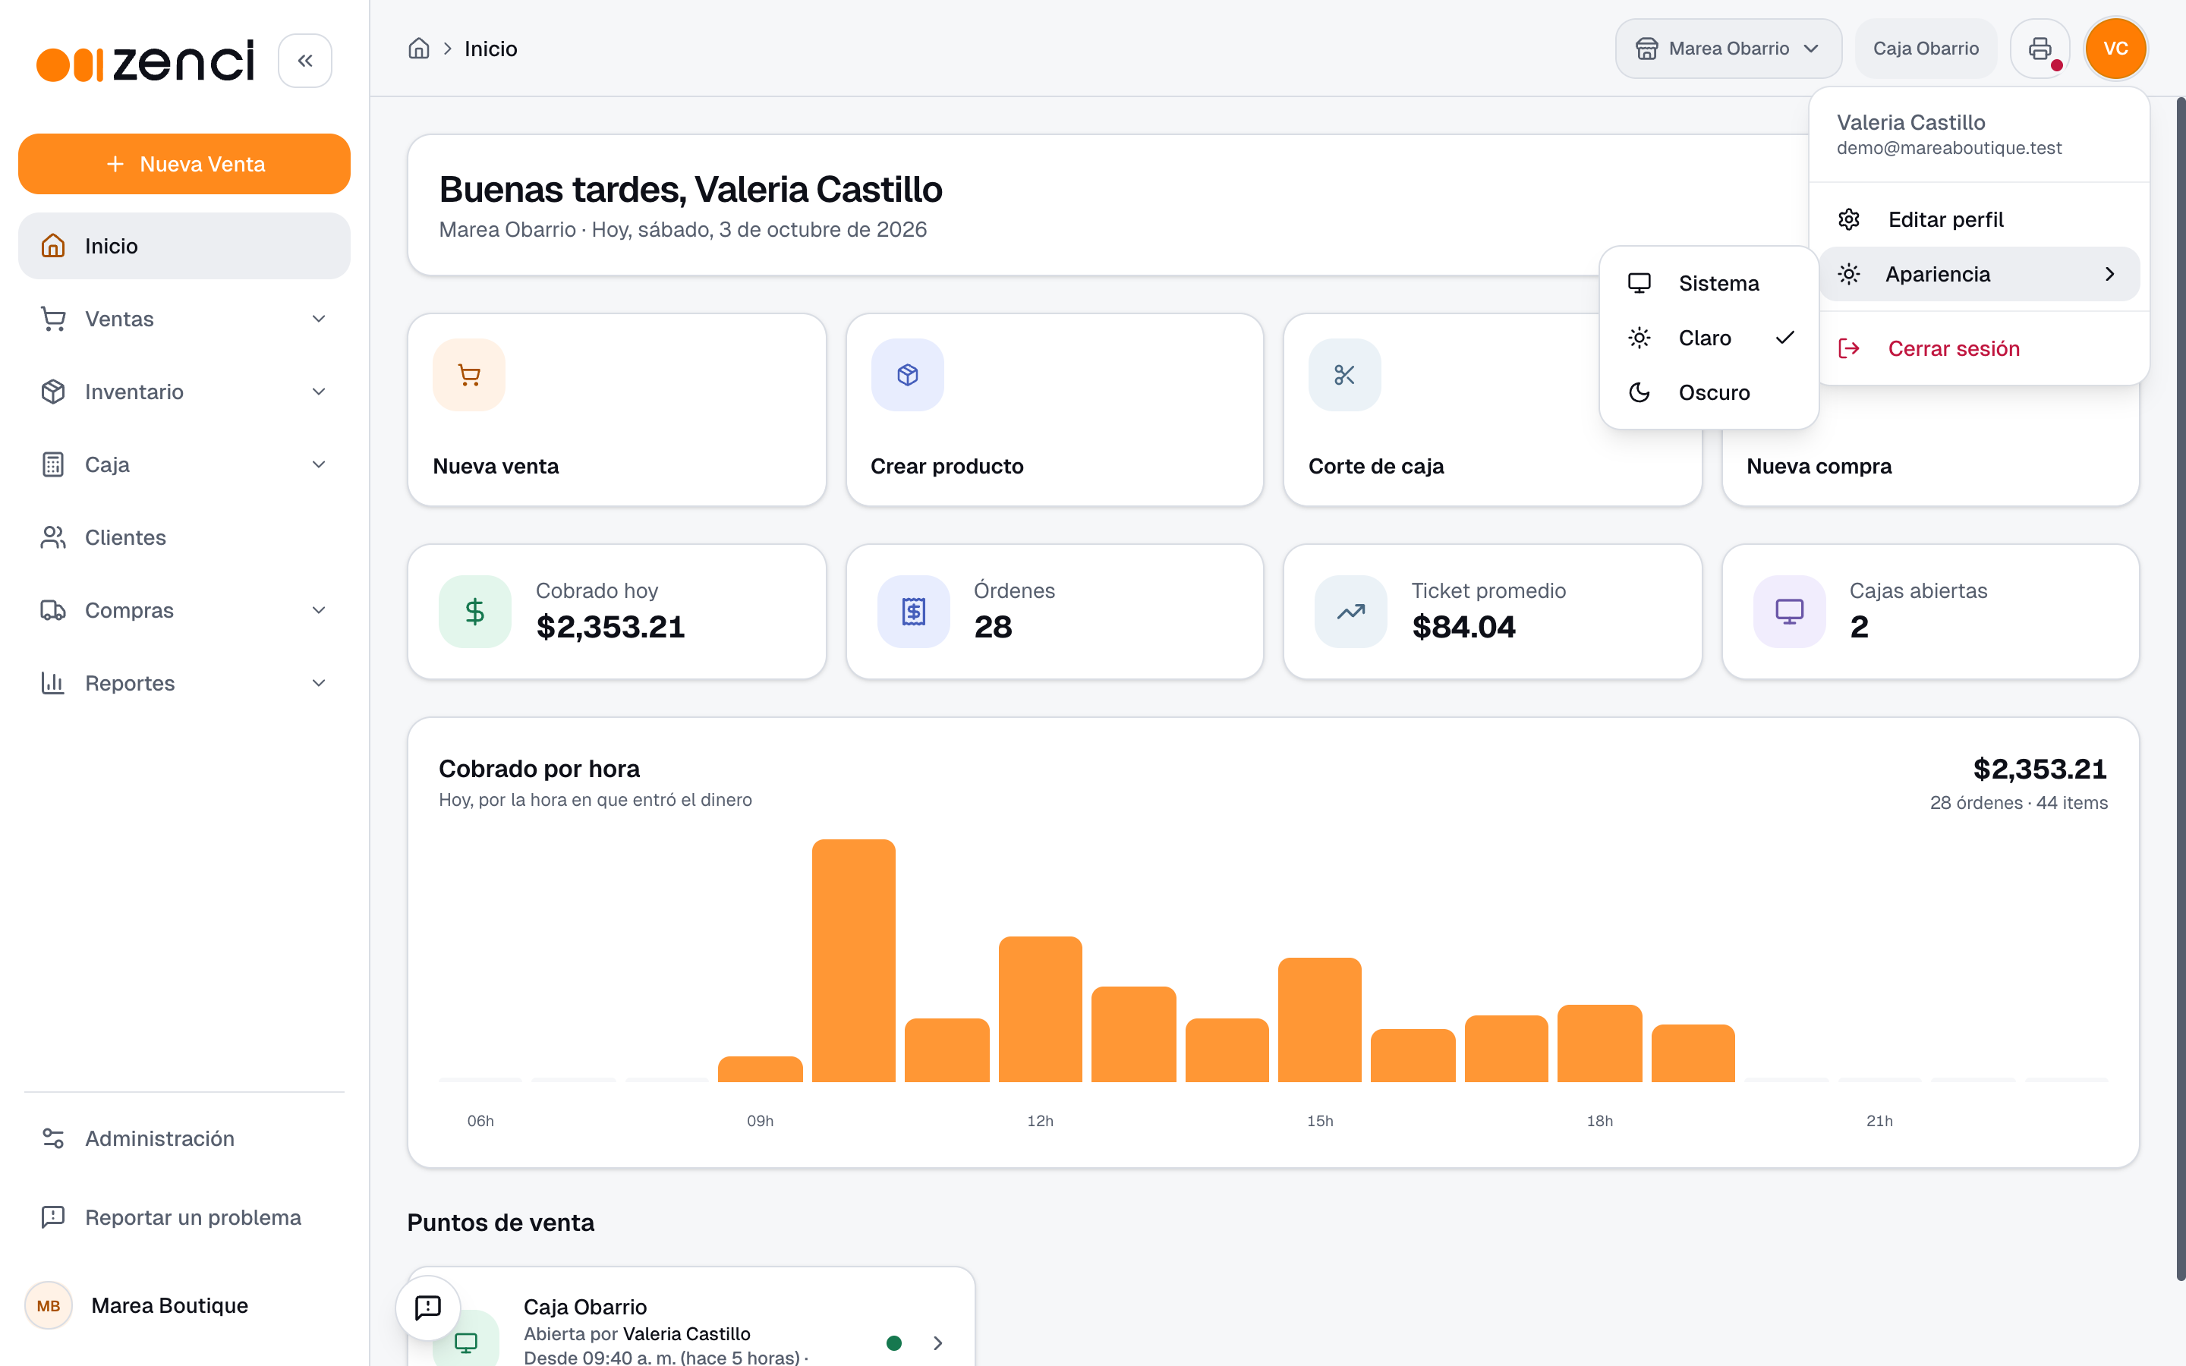Click the MB avatar for Marea Boutique
This screenshot has height=1366, width=2186.
point(49,1305)
